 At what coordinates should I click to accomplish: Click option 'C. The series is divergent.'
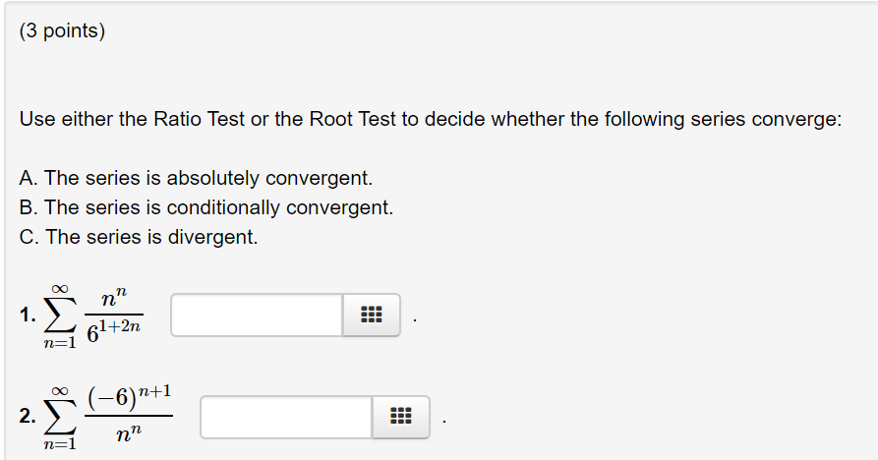coord(139,237)
